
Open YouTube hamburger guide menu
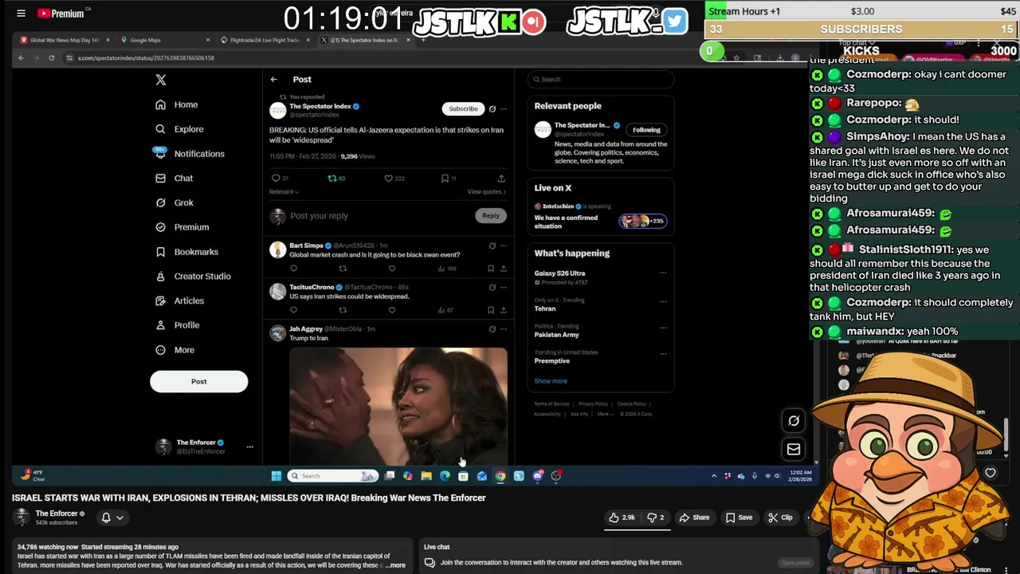21,13
